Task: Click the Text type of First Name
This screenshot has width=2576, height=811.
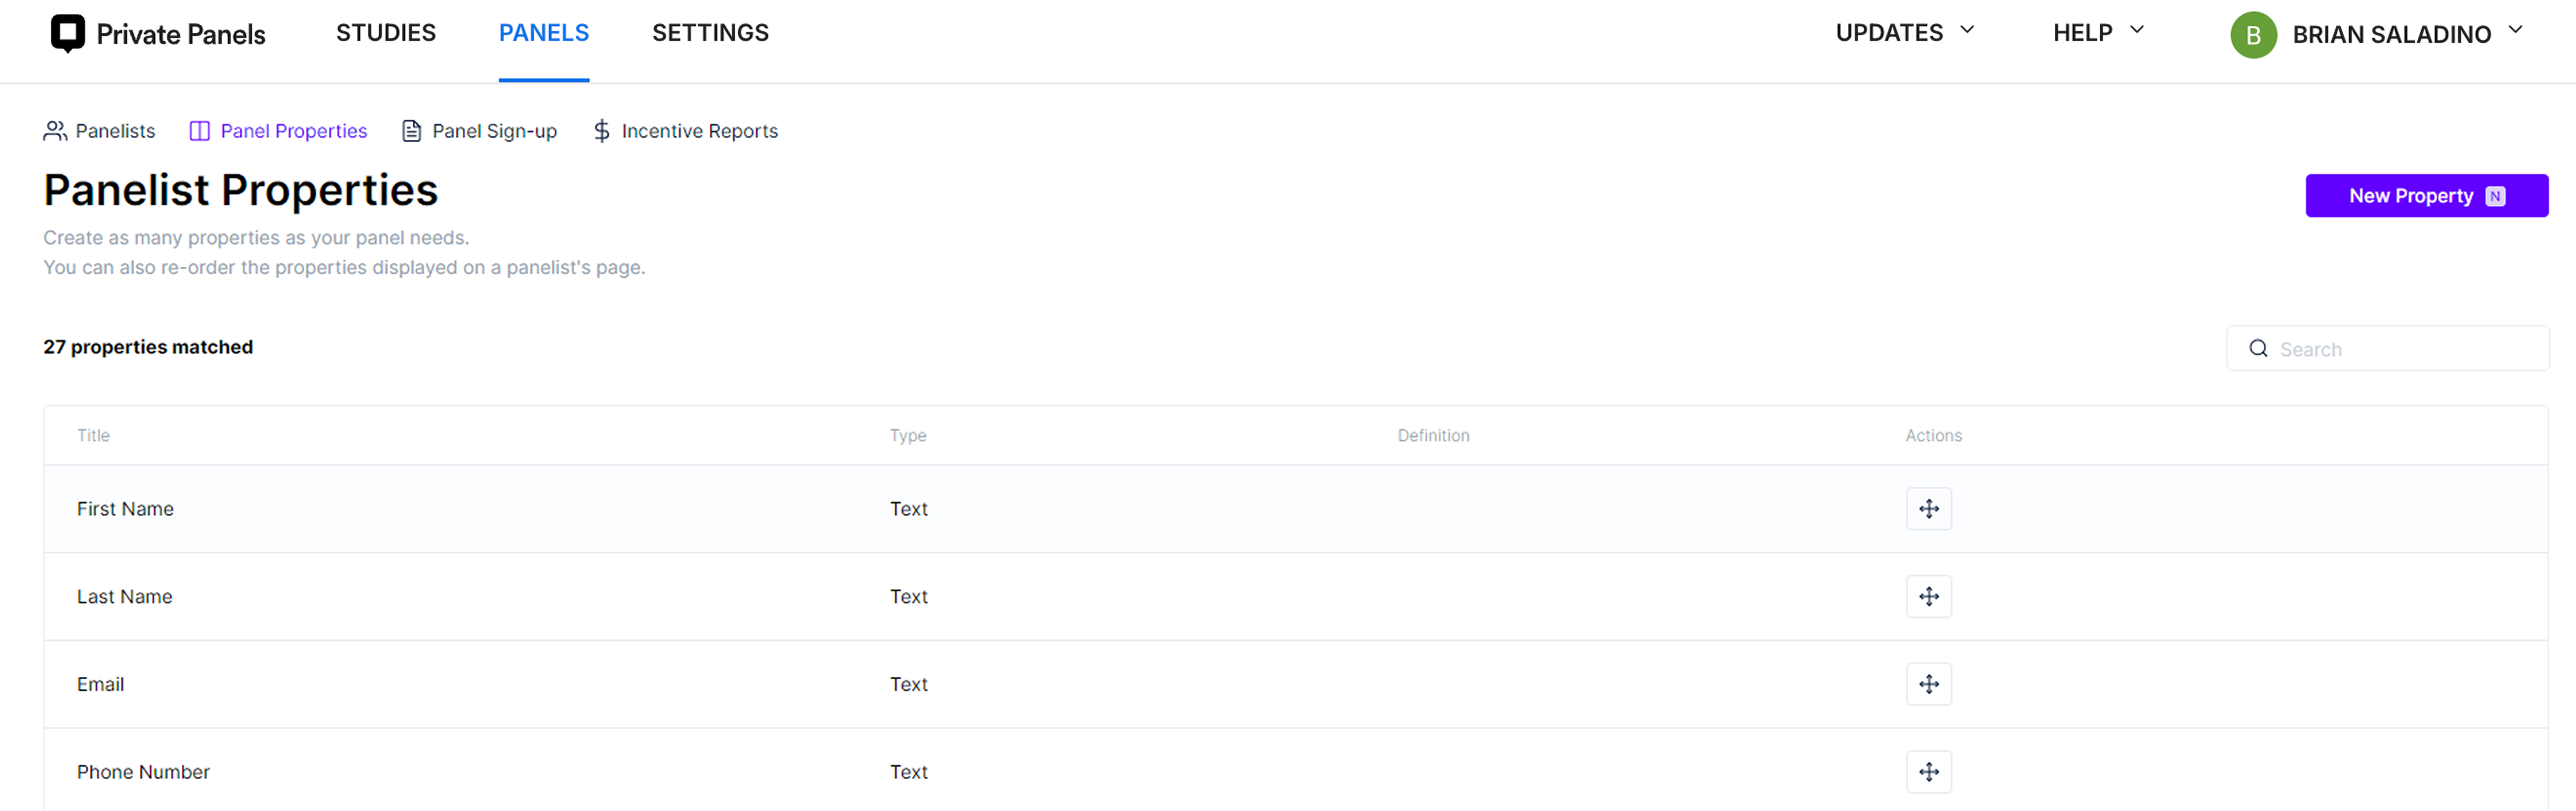Action: (909, 509)
